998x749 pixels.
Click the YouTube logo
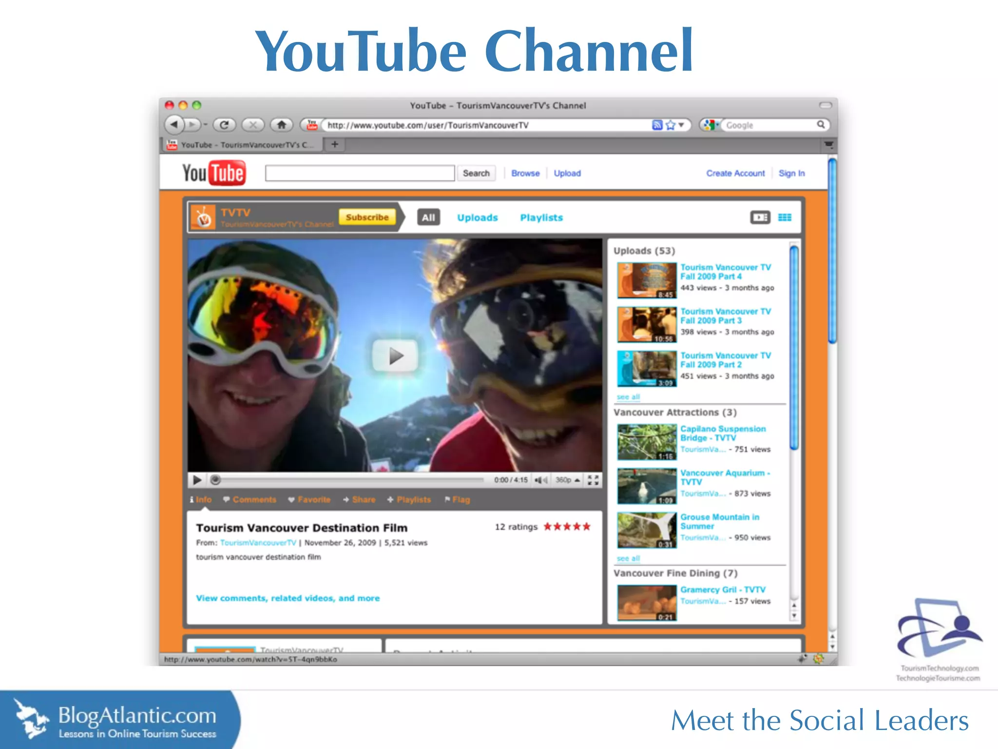tap(214, 173)
